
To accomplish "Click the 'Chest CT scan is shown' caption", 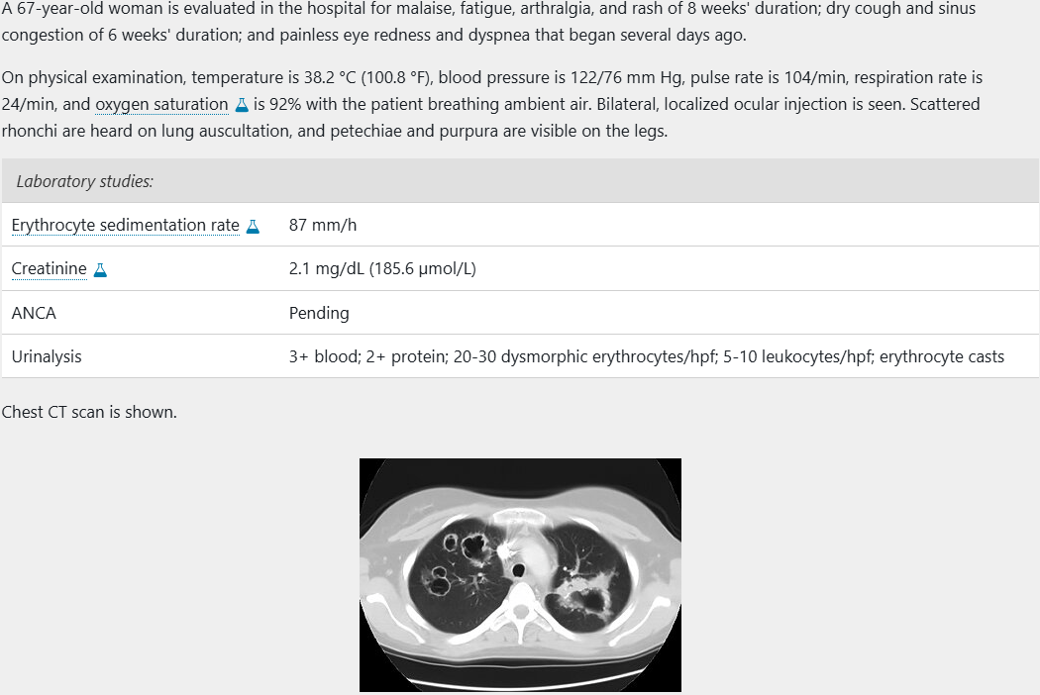I will click(89, 412).
